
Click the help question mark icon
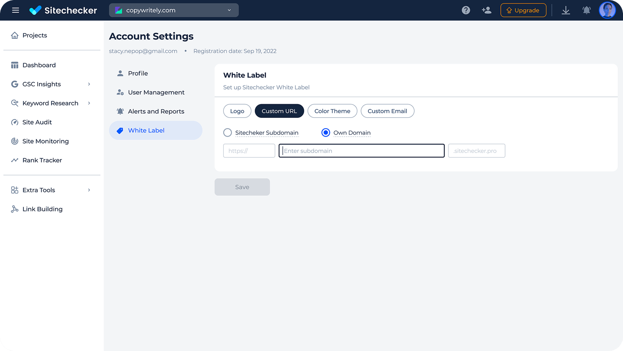click(x=466, y=10)
